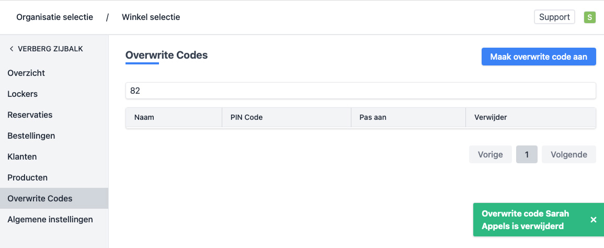
Task: Go to Lockers in the sidebar
Action: (x=22, y=94)
